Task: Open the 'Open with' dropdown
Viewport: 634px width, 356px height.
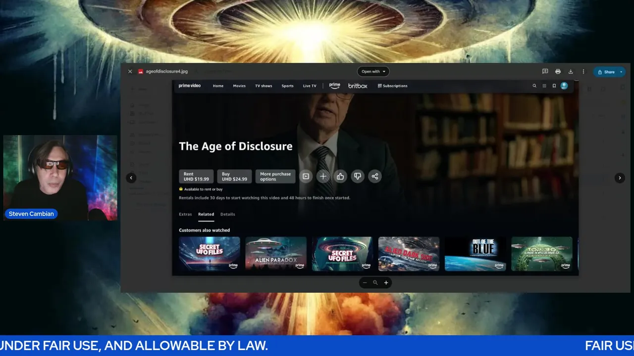Action: [x=373, y=72]
